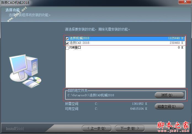Viewport: 192px width, 134px height.
Task: Click the 浩辰机械2018 highlighted row label
Action: [79, 38]
